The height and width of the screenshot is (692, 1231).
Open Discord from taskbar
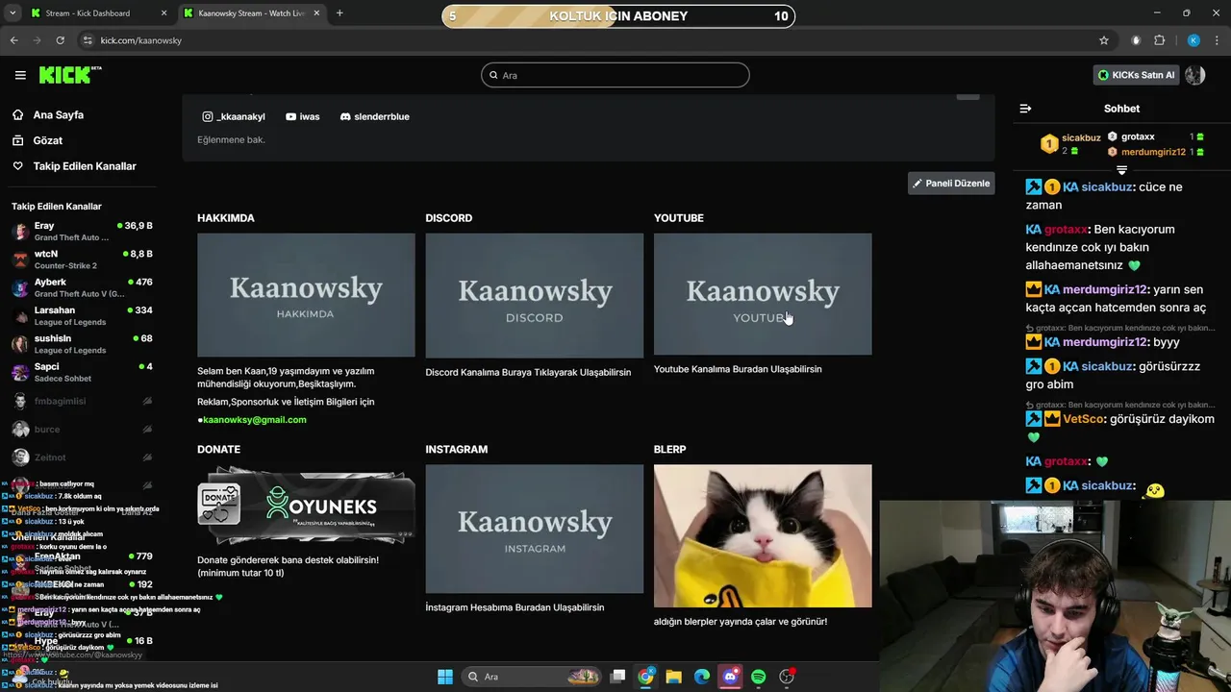(730, 677)
